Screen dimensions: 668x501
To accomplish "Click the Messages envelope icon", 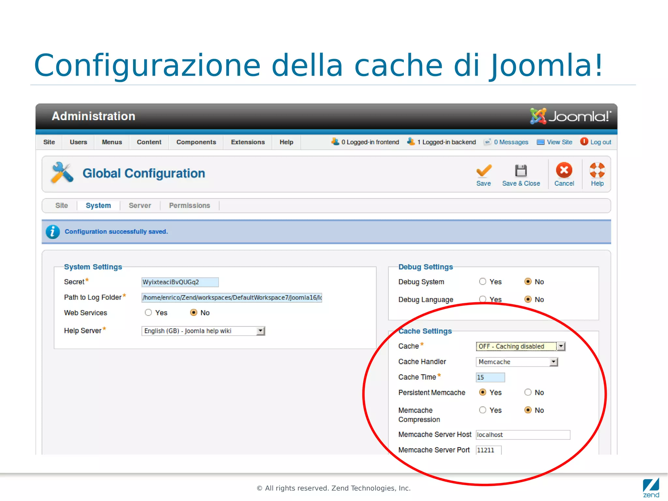I will (488, 142).
